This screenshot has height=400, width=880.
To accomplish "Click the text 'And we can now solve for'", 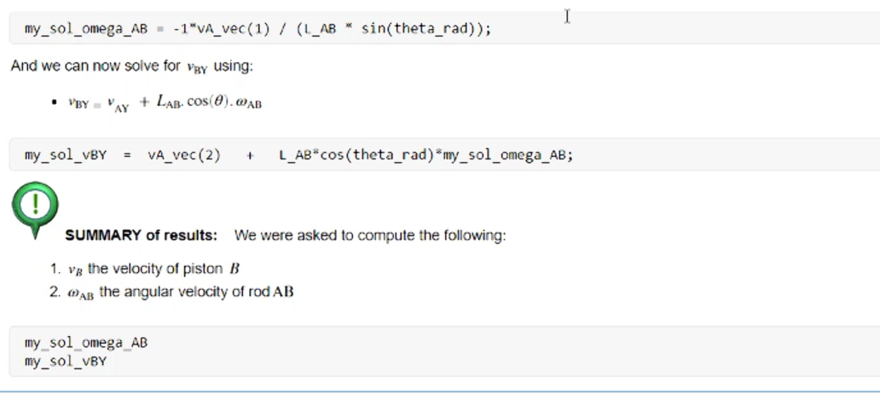I will (96, 66).
